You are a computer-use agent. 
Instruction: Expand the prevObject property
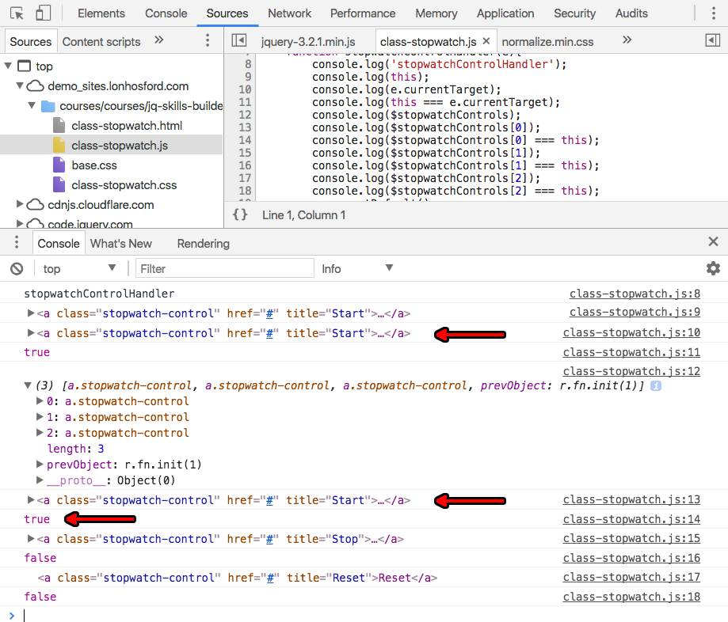(40, 465)
